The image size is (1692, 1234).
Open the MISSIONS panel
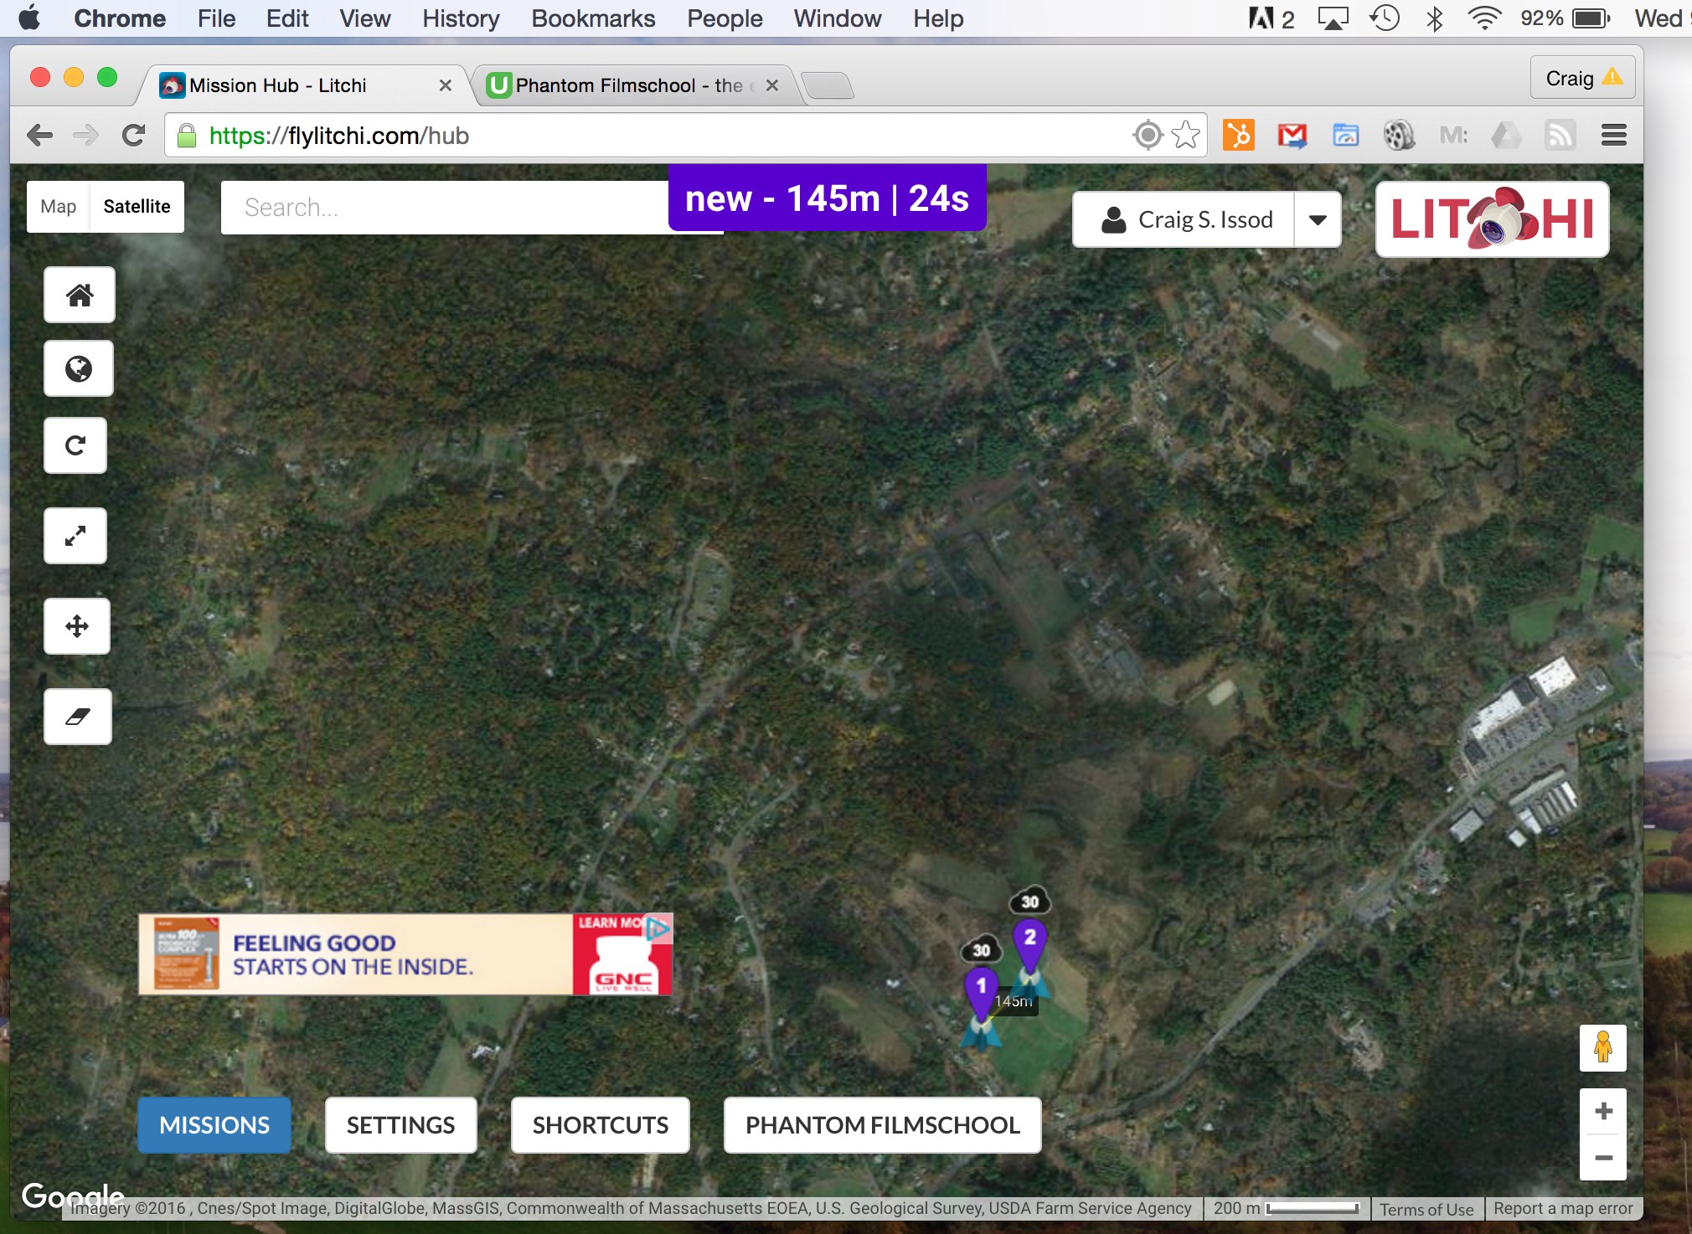(214, 1125)
